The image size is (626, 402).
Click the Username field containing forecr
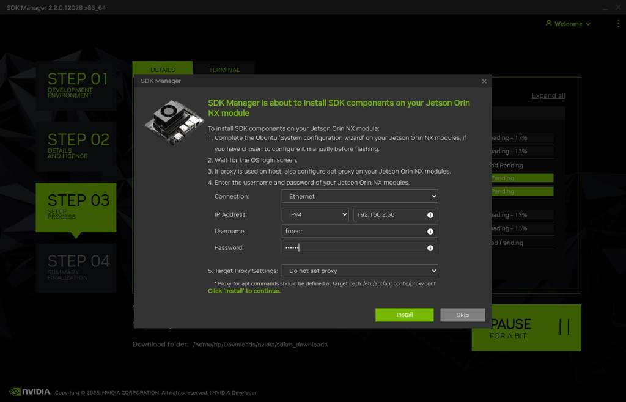click(359, 232)
